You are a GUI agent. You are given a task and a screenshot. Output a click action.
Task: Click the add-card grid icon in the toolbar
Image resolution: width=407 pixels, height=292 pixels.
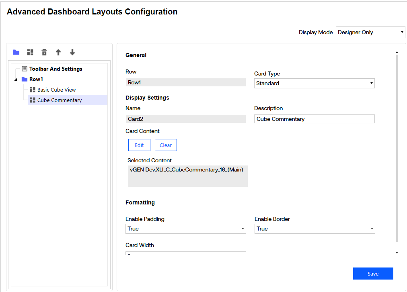(30, 52)
